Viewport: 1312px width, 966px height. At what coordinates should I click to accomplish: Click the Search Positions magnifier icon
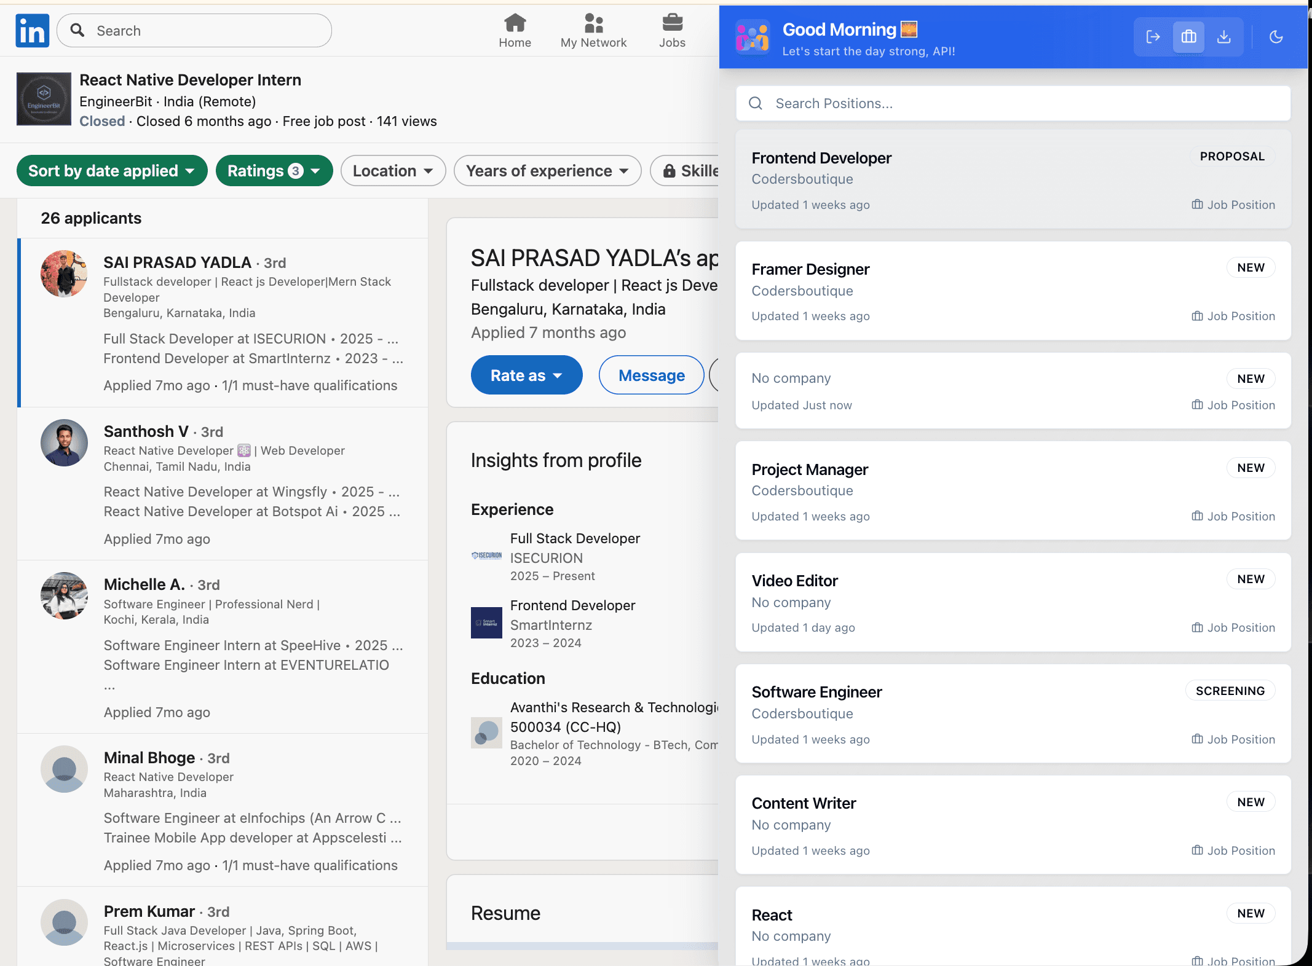(756, 103)
